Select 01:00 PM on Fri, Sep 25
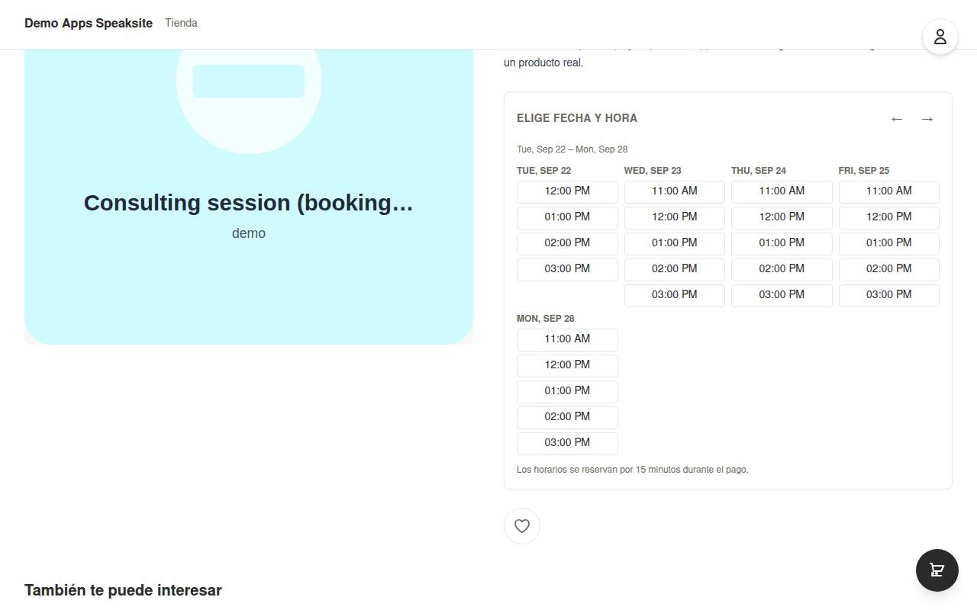 [x=889, y=243]
